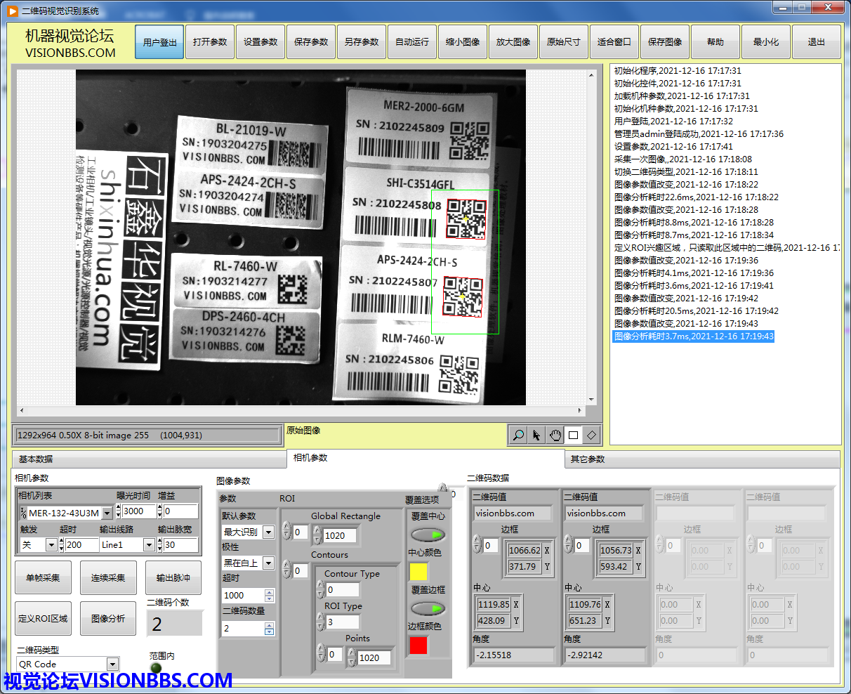Screen dimensions: 851x694
Task: Click the 单帧采集 single capture button
Action: [43, 578]
